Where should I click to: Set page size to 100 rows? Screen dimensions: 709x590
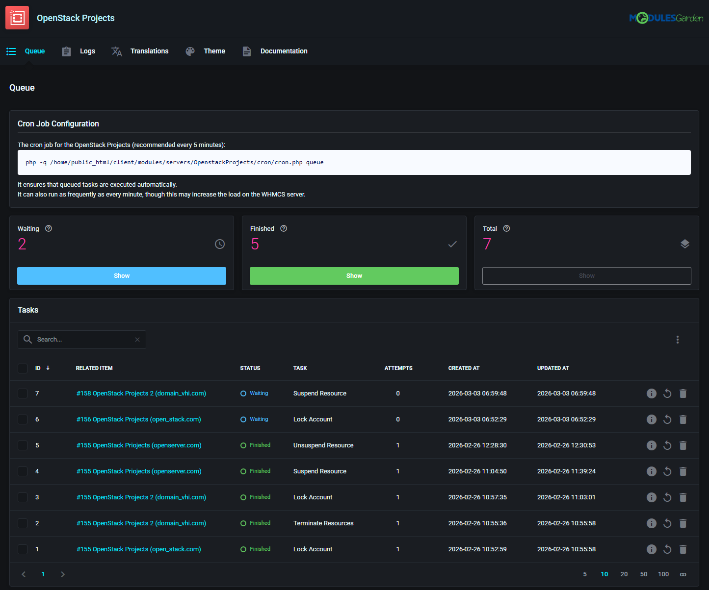pos(663,574)
